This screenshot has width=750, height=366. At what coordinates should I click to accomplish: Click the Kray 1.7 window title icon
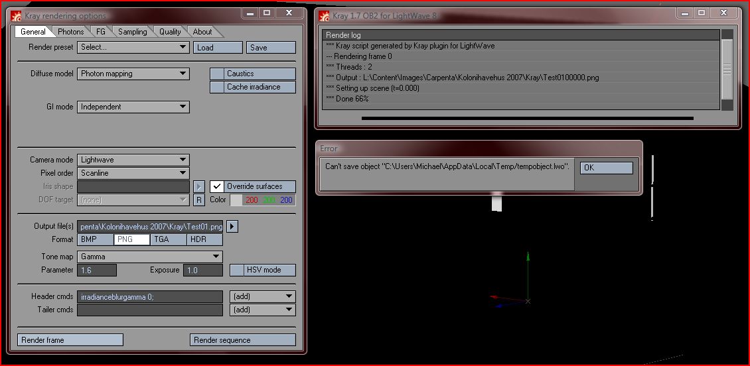[325, 16]
